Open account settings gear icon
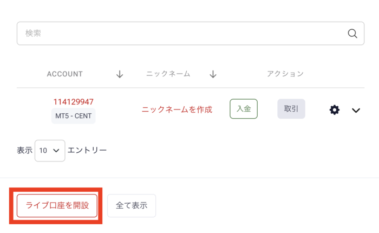379x233 pixels. [x=335, y=110]
